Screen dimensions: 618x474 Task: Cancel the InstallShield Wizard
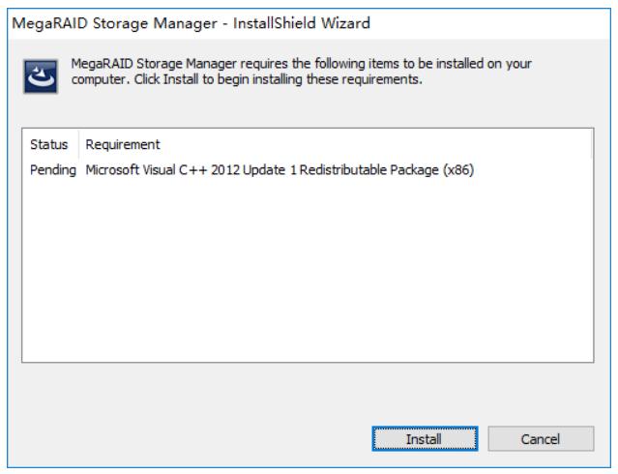coord(541,438)
